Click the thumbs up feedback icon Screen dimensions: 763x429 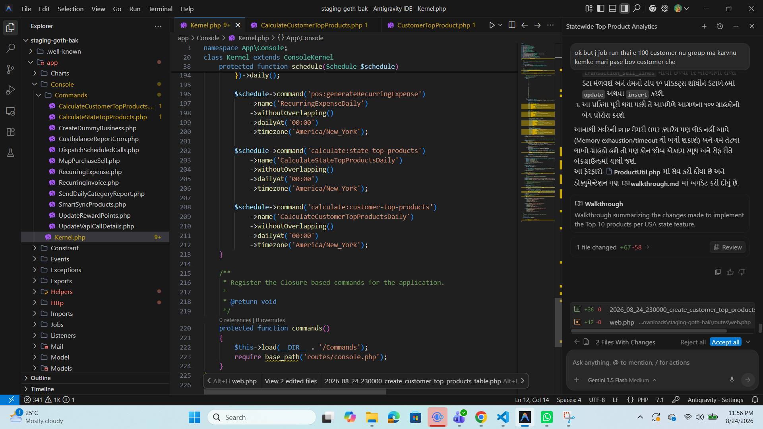(730, 272)
